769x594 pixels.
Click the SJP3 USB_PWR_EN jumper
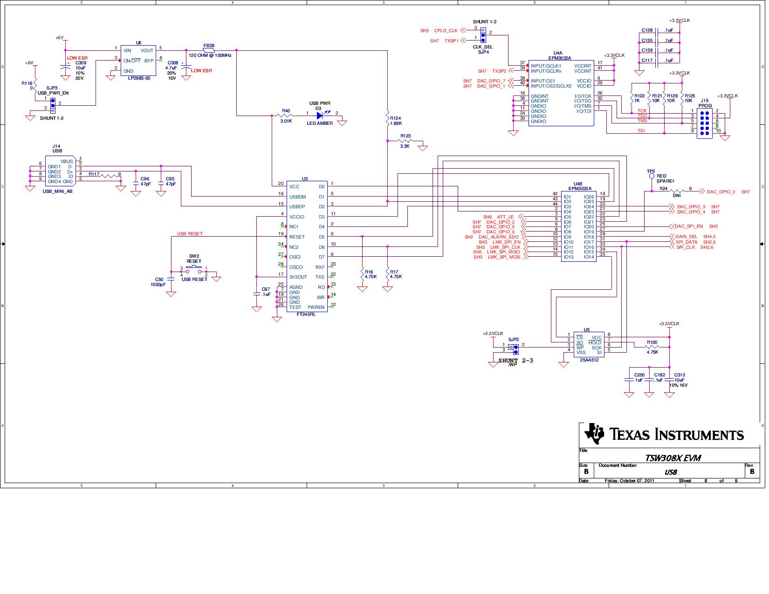click(52, 105)
